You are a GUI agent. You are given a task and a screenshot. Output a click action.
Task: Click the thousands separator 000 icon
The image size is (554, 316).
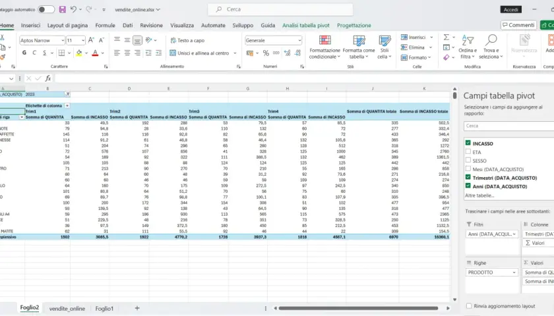click(x=276, y=53)
